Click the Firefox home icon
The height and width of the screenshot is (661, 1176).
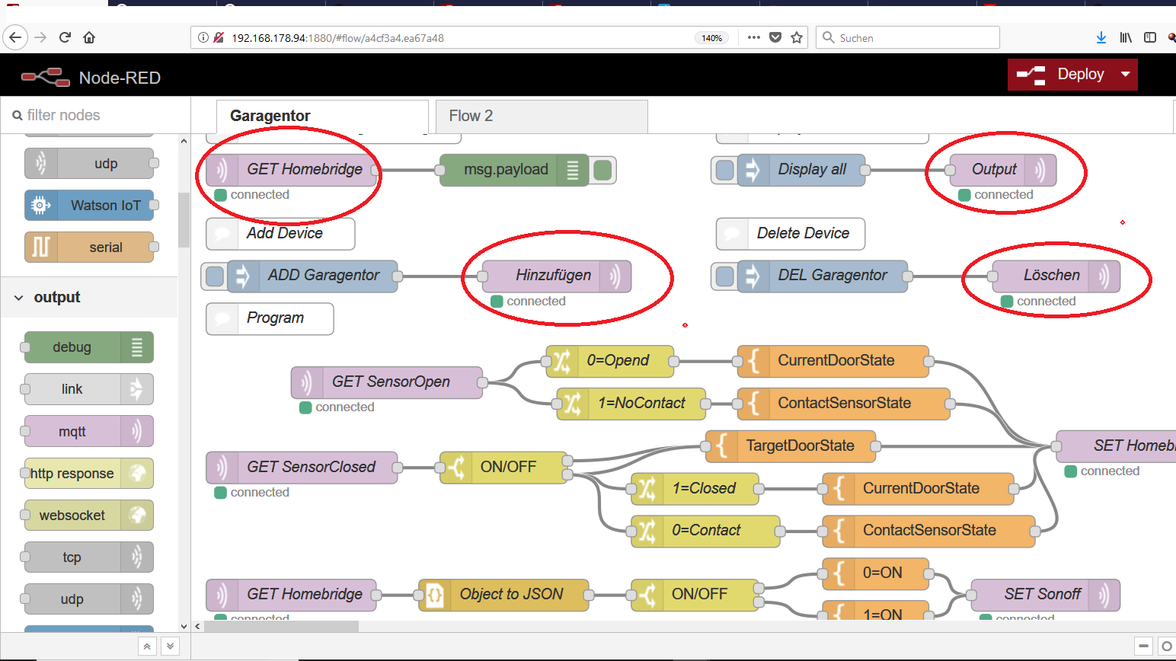point(89,37)
